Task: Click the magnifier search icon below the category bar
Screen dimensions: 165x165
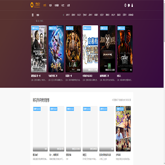Action: click(x=37, y=21)
